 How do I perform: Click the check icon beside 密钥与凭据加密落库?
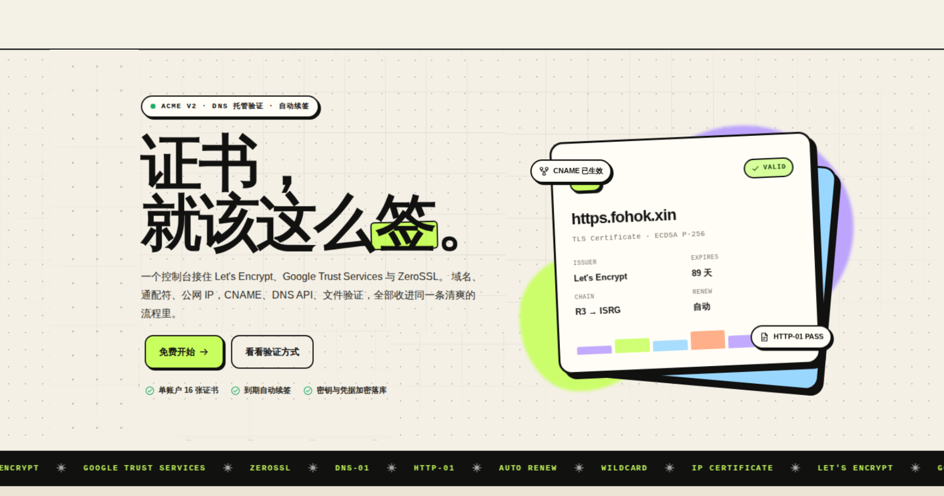[x=308, y=390]
